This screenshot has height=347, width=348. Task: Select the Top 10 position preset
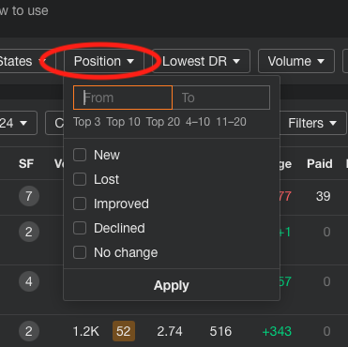click(x=123, y=122)
